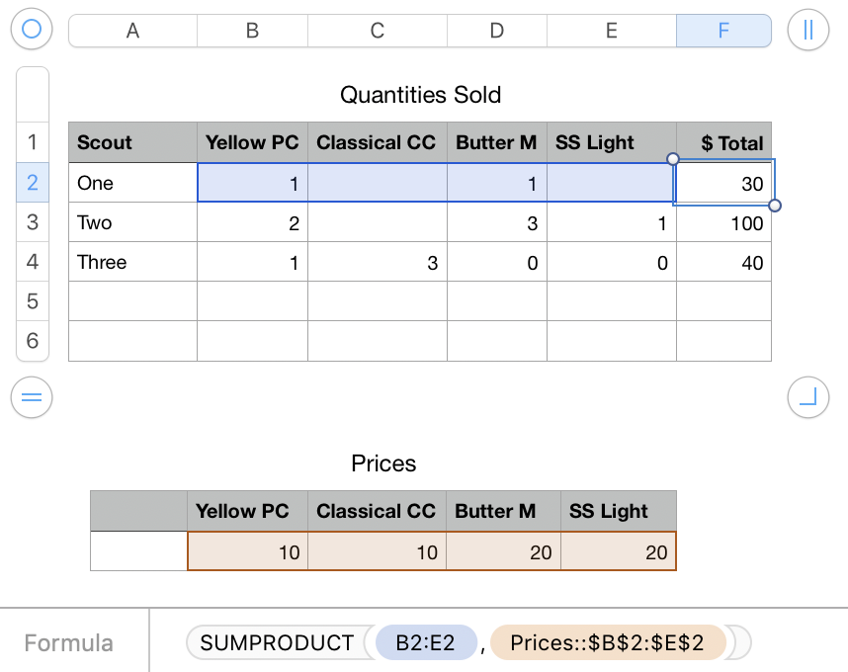This screenshot has width=848, height=672.
Task: Click the Quantities Sold table title
Action: 420,95
